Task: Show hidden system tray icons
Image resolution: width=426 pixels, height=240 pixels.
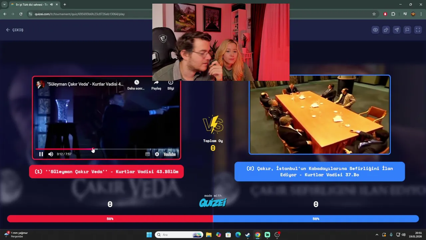Action: click(377, 235)
